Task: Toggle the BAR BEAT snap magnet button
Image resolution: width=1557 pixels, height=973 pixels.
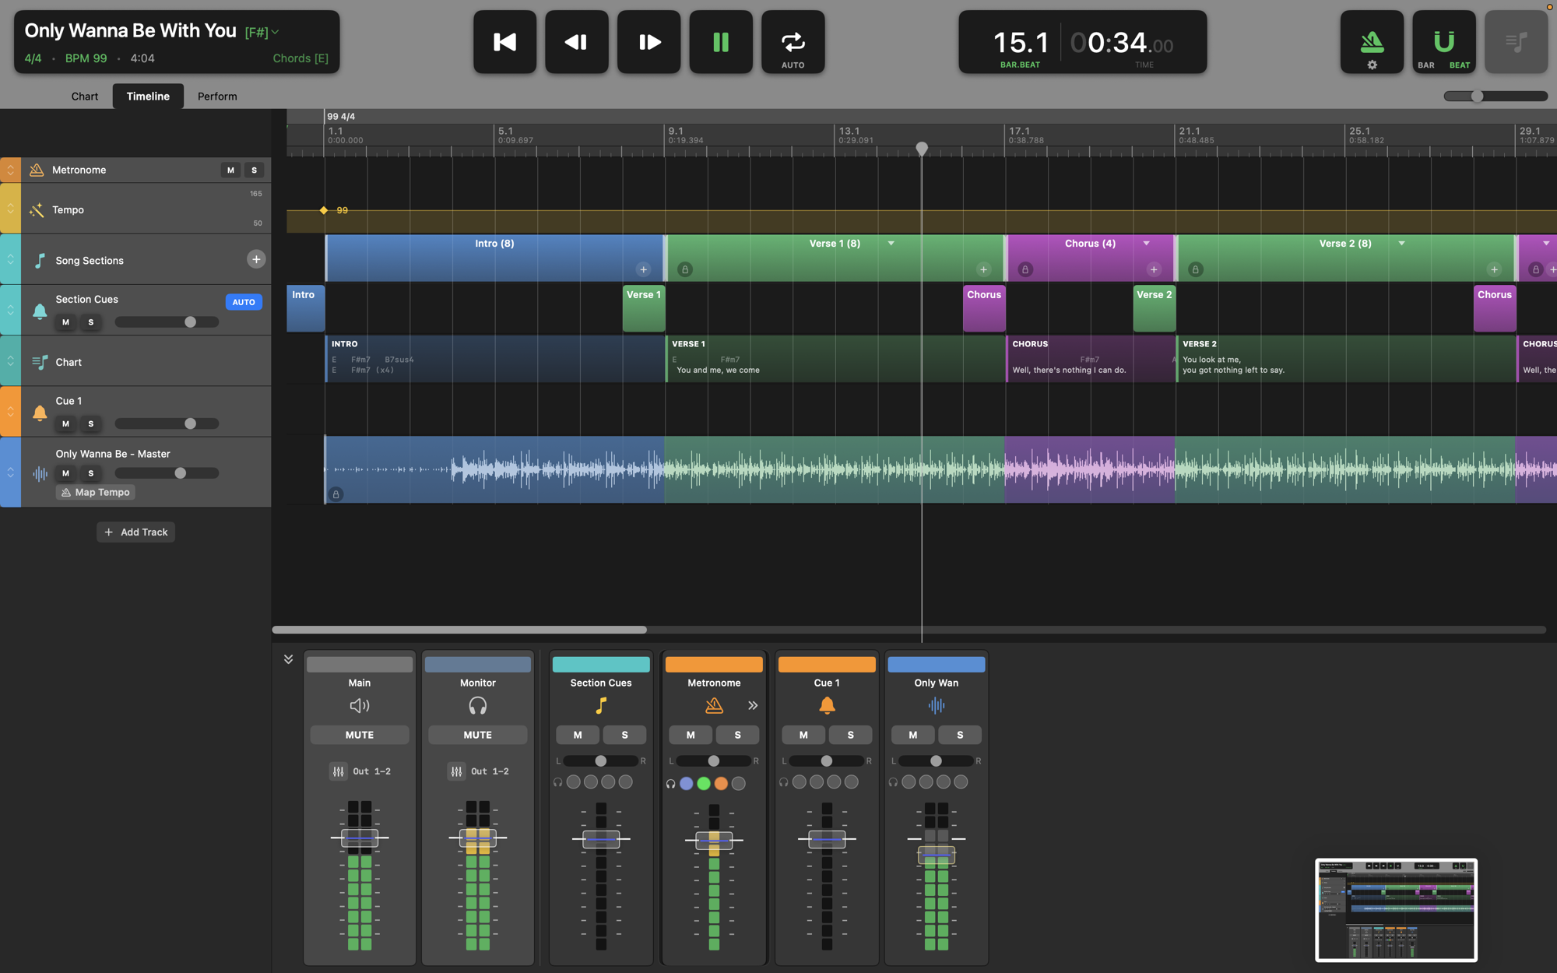Action: [x=1444, y=42]
